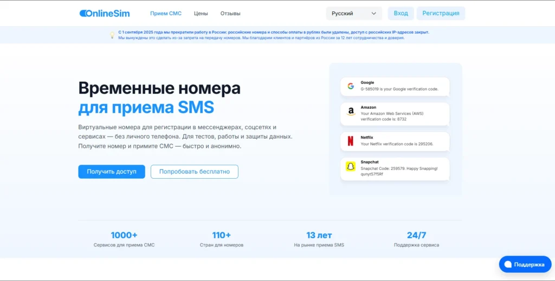The width and height of the screenshot is (555, 281).
Task: Click the Вход login button
Action: (x=401, y=14)
